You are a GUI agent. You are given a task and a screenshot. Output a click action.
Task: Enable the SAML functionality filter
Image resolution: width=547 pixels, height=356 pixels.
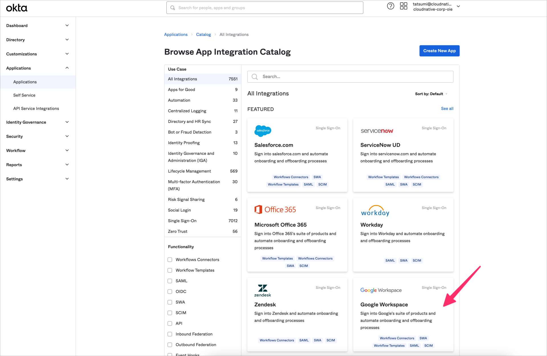click(170, 281)
